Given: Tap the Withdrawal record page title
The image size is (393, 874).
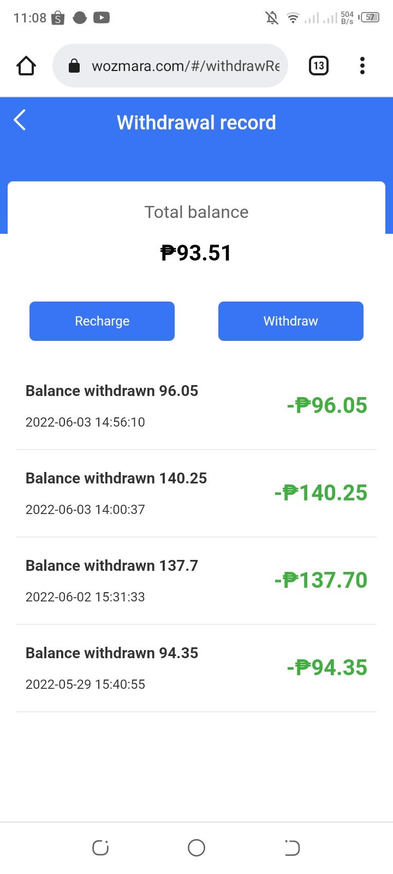Looking at the screenshot, I should (x=196, y=122).
